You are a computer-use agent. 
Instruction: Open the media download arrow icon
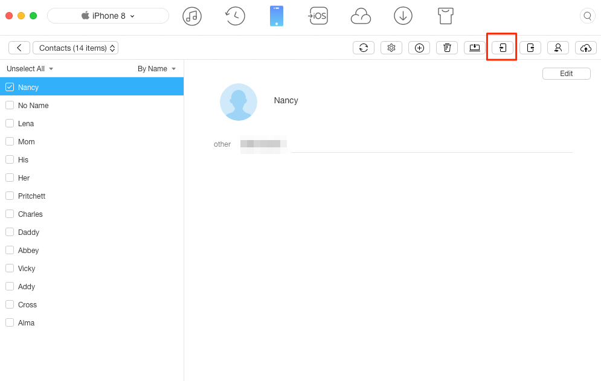point(403,16)
